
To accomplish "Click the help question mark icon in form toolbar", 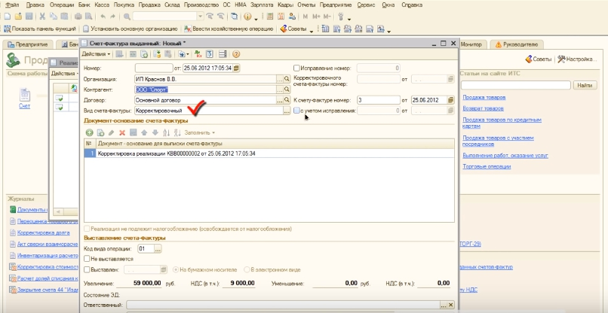I will pos(236,54).
